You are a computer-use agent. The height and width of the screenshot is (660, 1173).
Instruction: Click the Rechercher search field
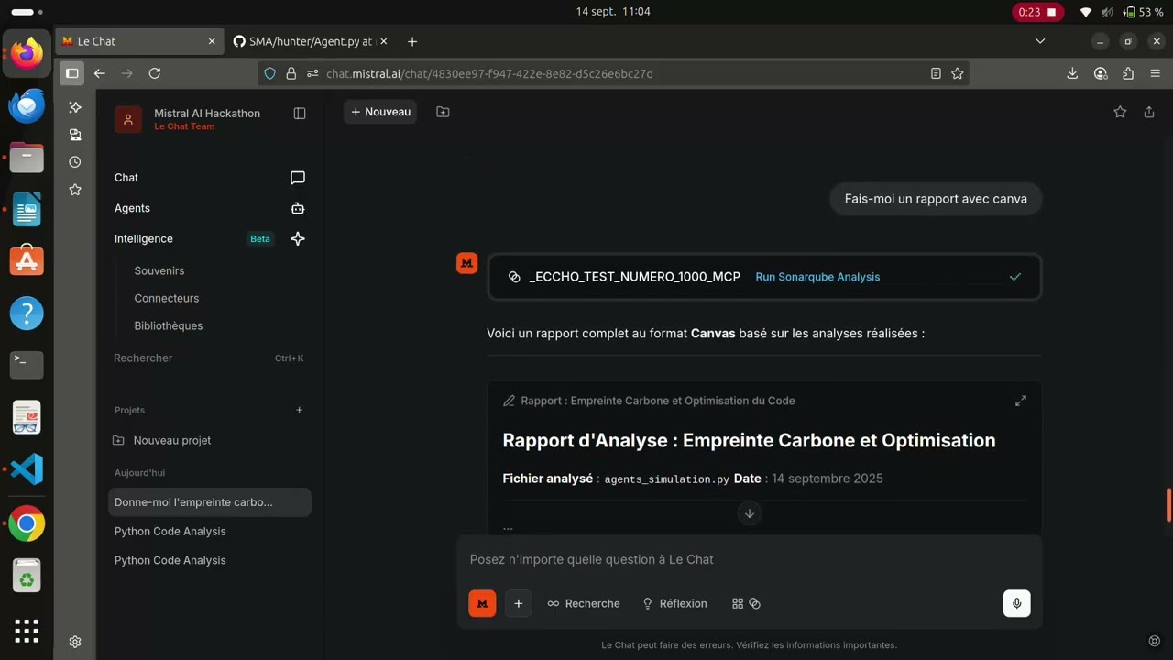click(209, 357)
